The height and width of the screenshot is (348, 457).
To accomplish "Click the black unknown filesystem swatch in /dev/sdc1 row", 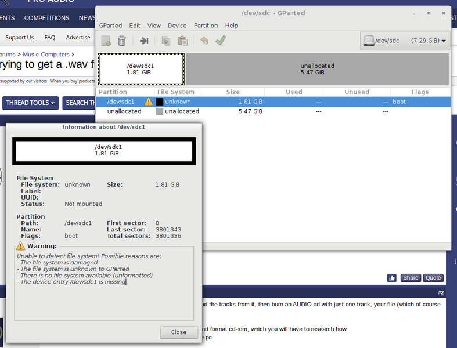I will point(160,101).
